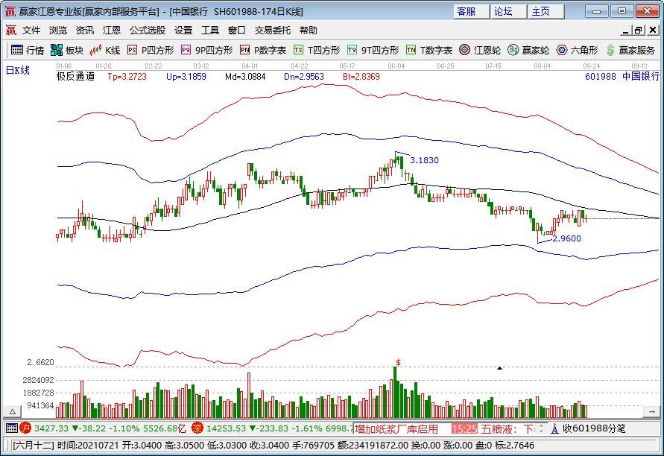Click the up-triangle button at chart bottom-left

pos(13,411)
